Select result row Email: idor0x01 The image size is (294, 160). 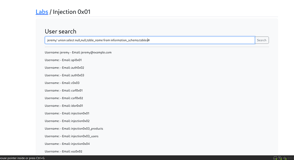point(64,105)
